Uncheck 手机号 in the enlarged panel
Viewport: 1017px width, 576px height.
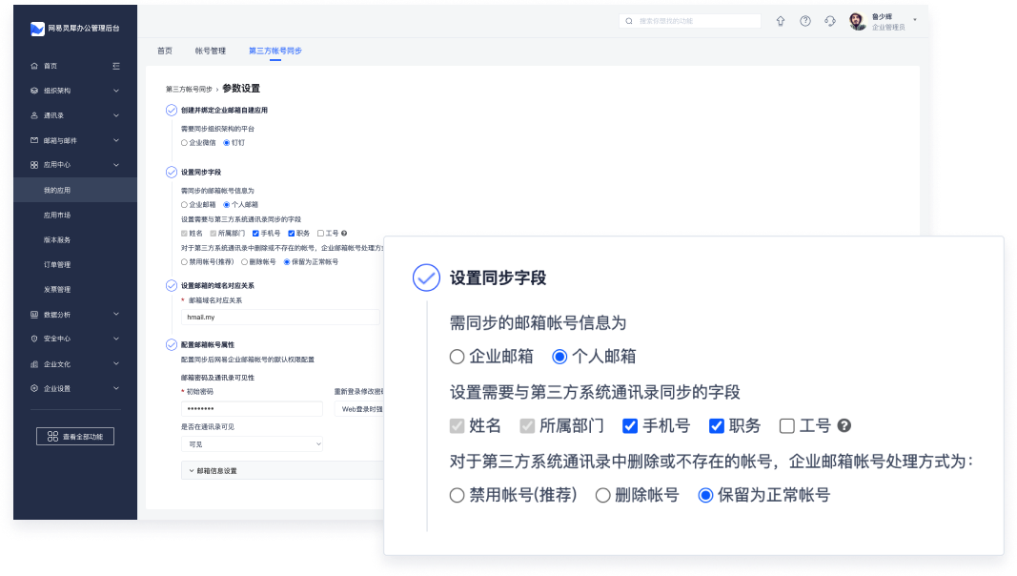(630, 426)
